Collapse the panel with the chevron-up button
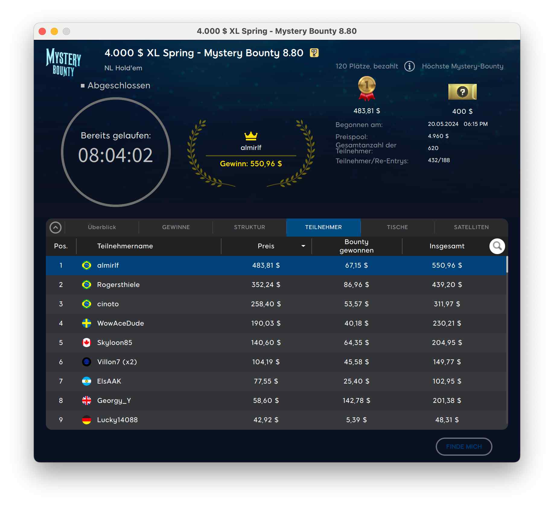 56,228
